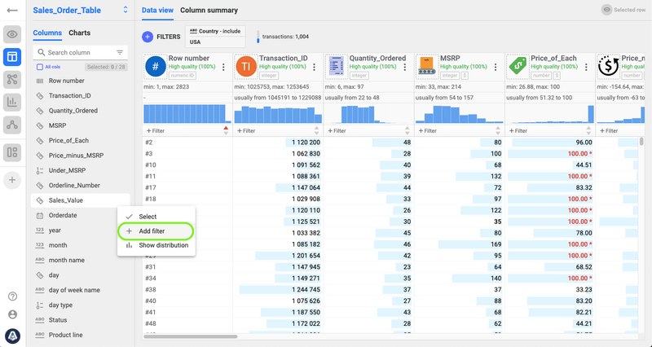
Task: Click the horizontal table scrollbar
Action: point(190,336)
